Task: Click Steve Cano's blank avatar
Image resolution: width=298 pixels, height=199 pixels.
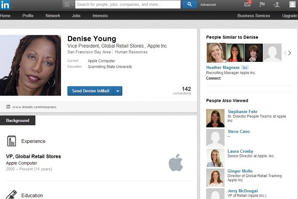Action: click(215, 138)
